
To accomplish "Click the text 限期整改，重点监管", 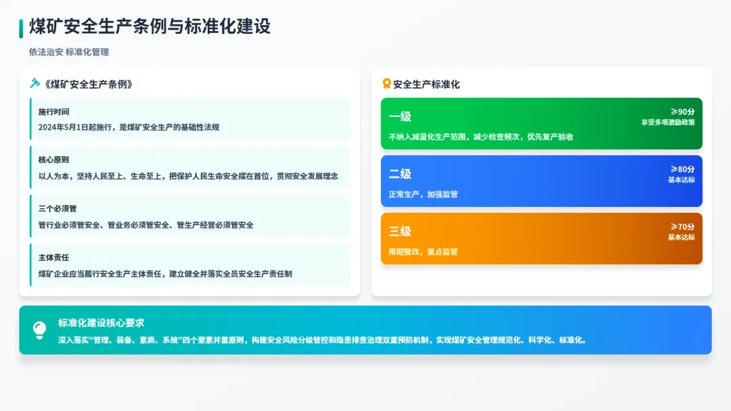I will [423, 252].
